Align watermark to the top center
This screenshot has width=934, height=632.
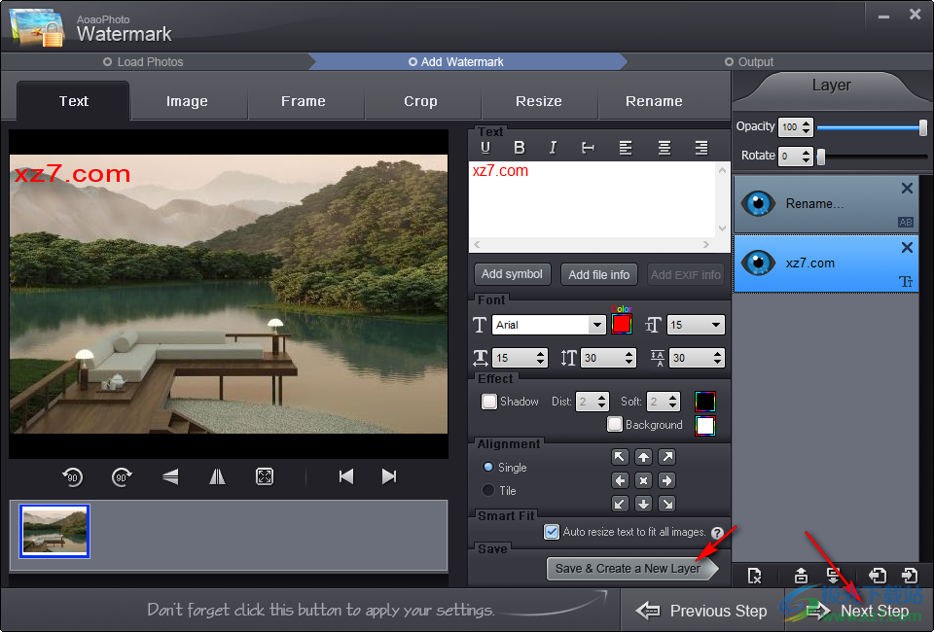(x=643, y=457)
